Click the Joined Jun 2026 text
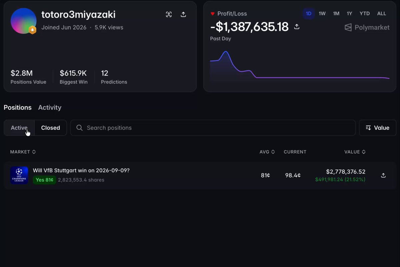 64,28
